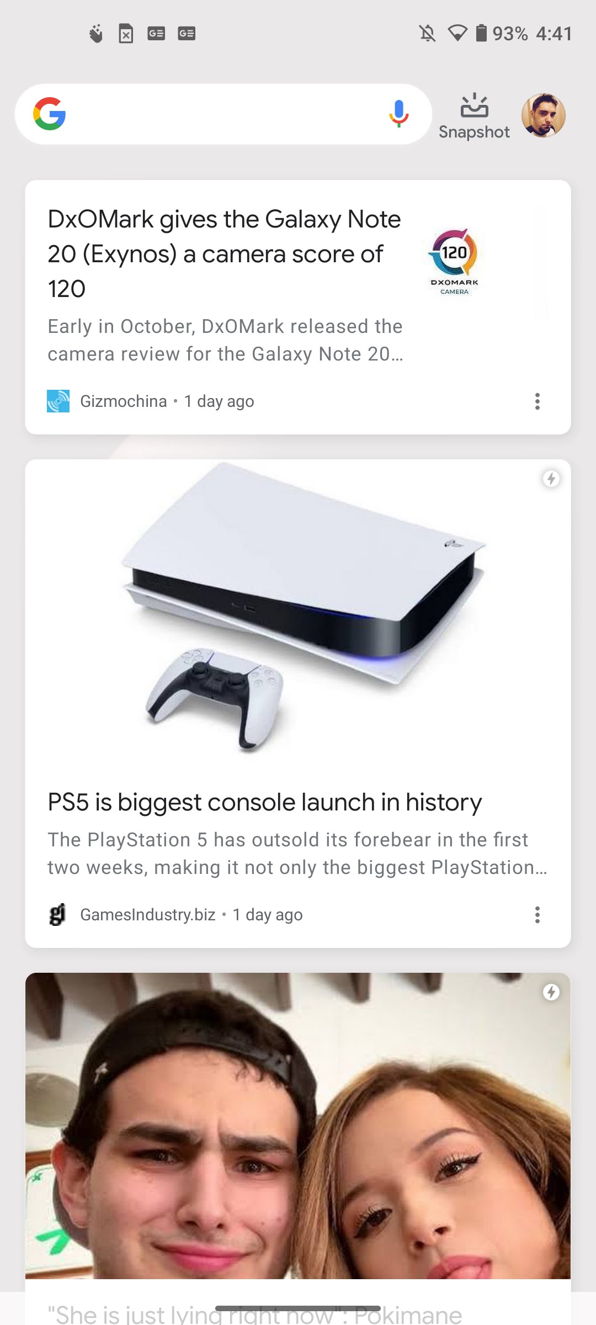Start voice search with the microphone icon

pyautogui.click(x=398, y=114)
